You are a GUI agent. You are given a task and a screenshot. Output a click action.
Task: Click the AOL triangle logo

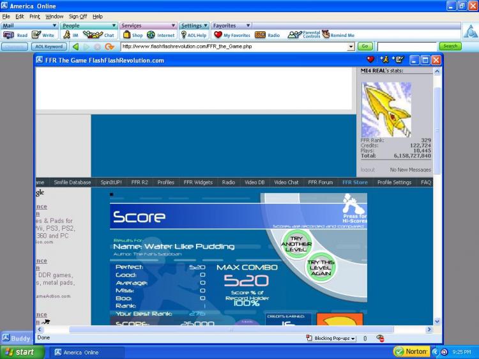[471, 31]
